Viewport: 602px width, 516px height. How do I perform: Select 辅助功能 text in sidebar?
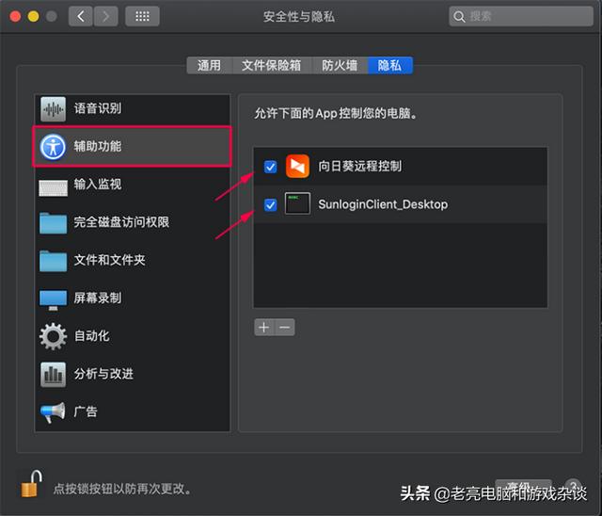(98, 146)
